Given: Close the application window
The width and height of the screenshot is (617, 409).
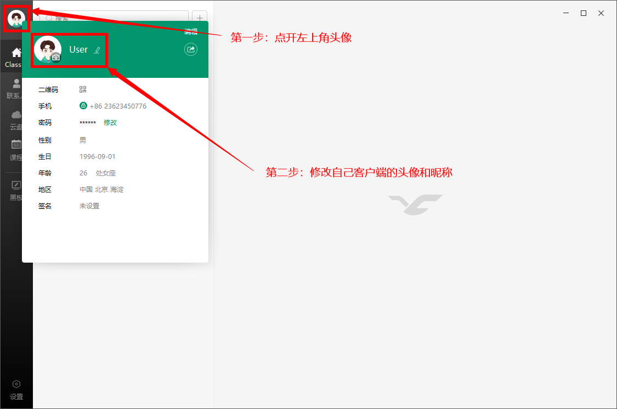Looking at the screenshot, I should point(601,13).
